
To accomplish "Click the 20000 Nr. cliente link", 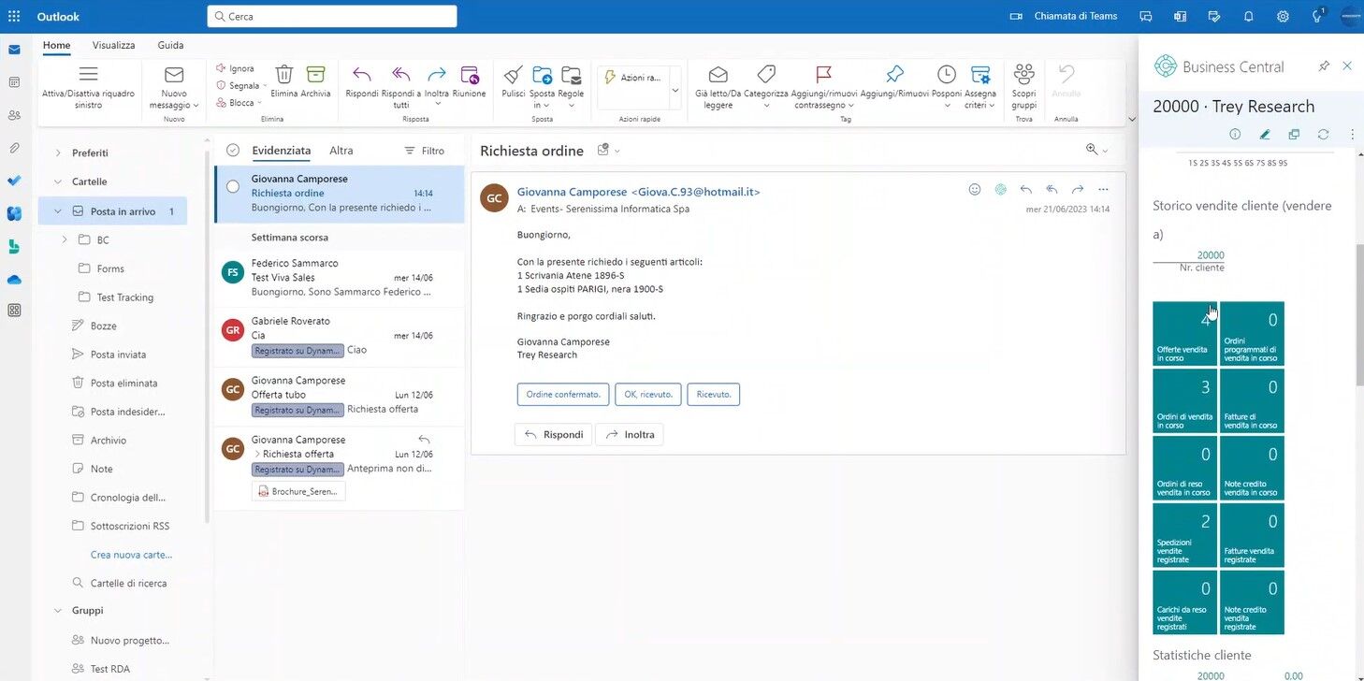I will (x=1211, y=255).
